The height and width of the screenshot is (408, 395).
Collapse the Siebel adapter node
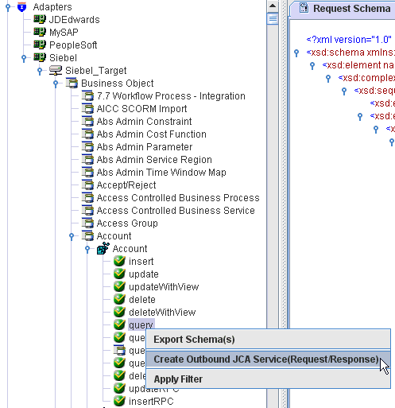click(x=24, y=58)
